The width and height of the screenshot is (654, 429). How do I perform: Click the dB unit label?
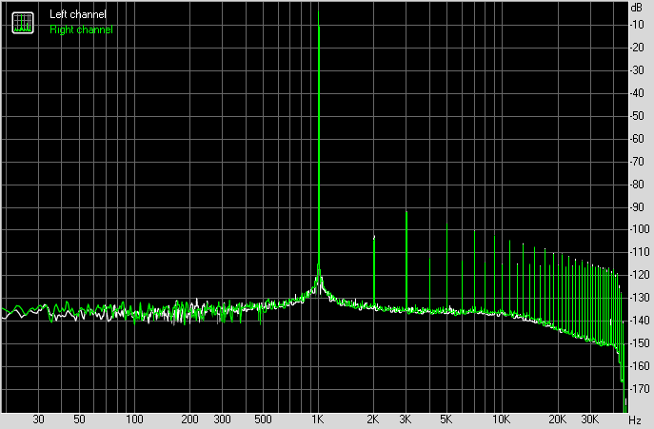637,7
